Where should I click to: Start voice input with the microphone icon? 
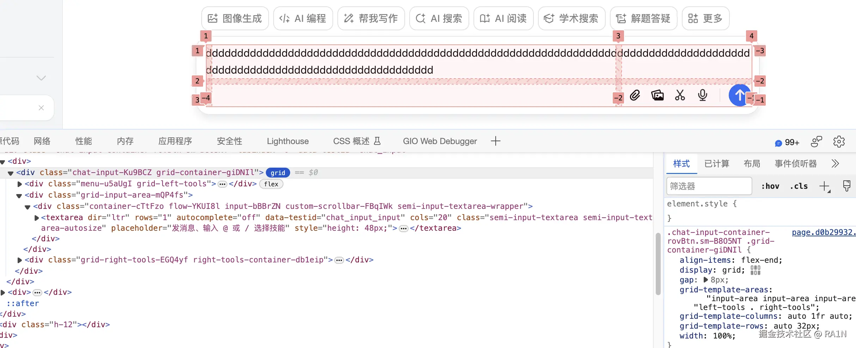click(x=703, y=95)
